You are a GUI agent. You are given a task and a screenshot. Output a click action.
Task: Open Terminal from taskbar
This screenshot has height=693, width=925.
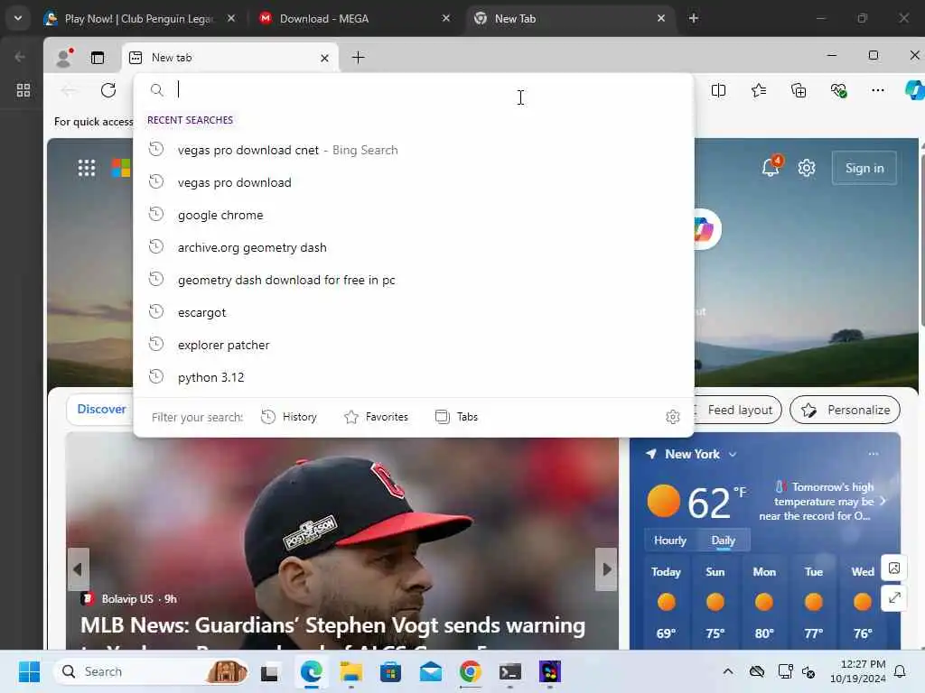coord(510,671)
